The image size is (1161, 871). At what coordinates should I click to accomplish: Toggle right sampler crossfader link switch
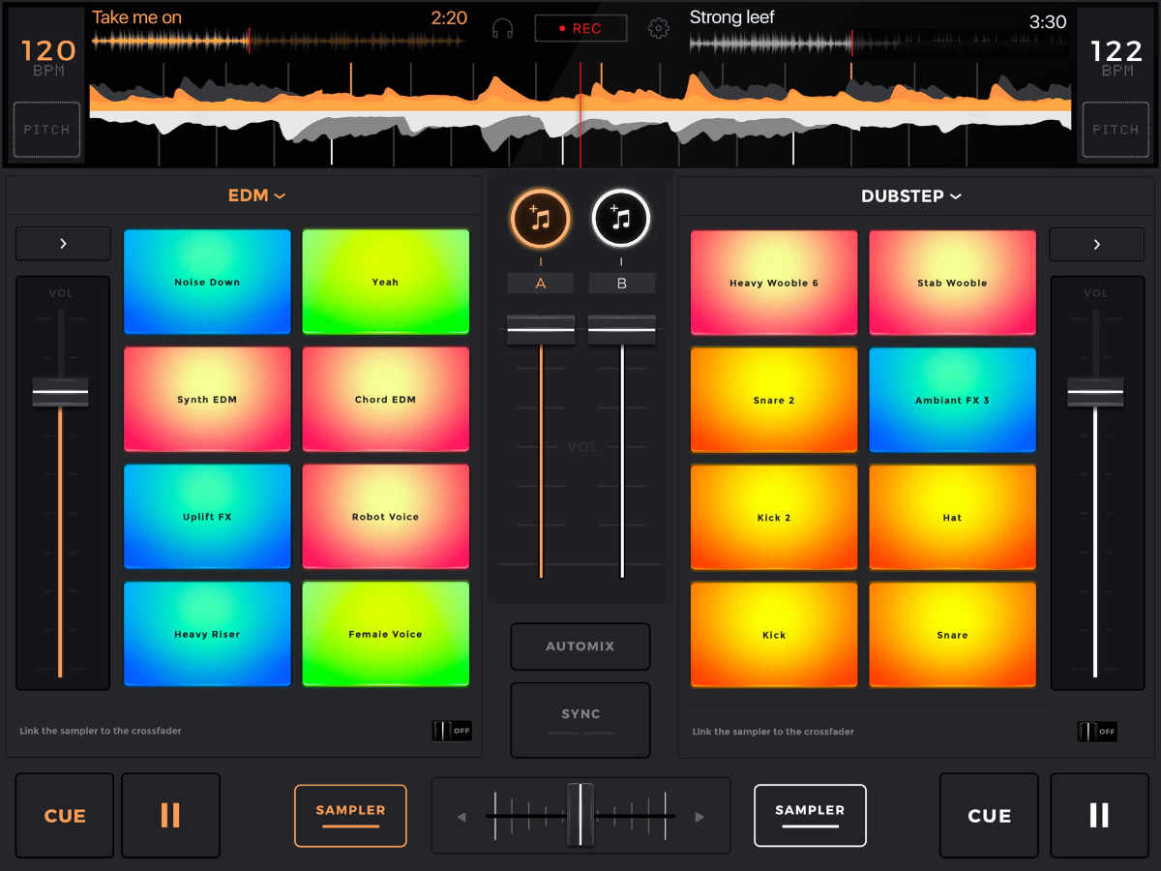click(1097, 732)
